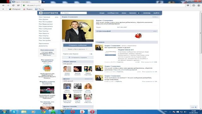Open the profile photo of Борис
This screenshot has height=114, width=202.
tap(78, 31)
